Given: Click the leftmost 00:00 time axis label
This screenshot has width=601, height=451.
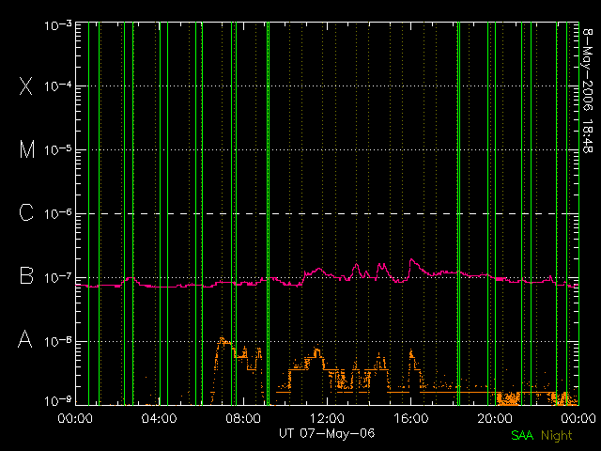Looking at the screenshot, I should coord(75,417).
